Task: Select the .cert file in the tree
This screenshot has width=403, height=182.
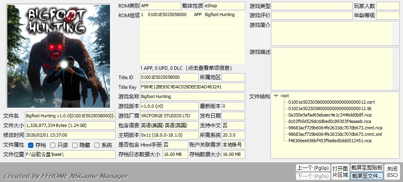Action: [331, 102]
